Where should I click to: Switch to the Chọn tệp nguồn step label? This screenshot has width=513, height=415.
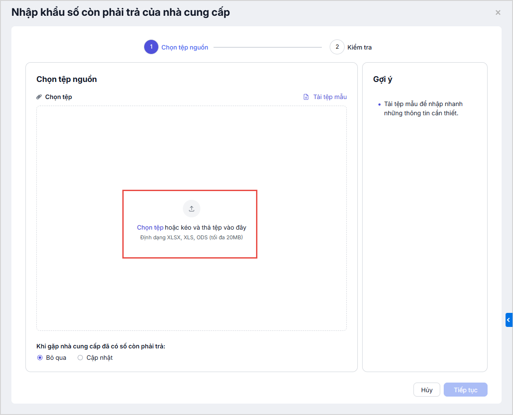(185, 47)
